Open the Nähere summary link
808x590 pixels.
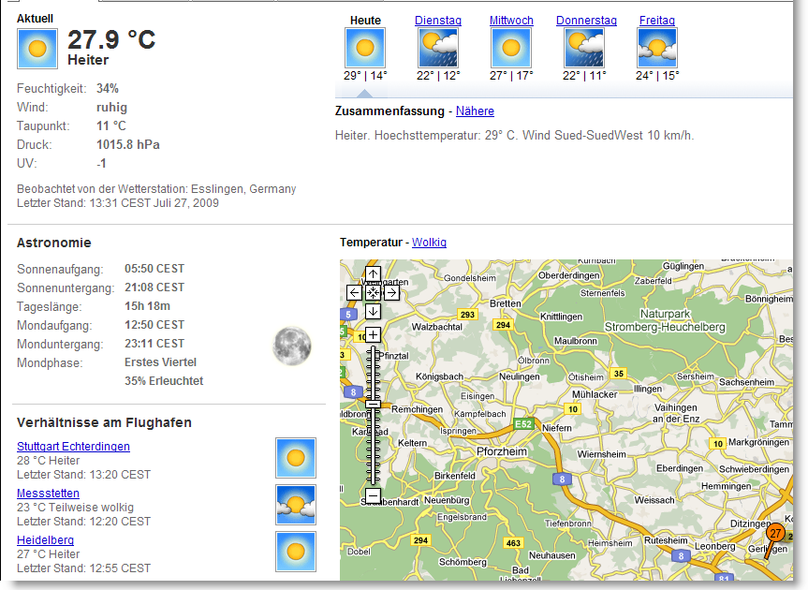[x=475, y=111]
